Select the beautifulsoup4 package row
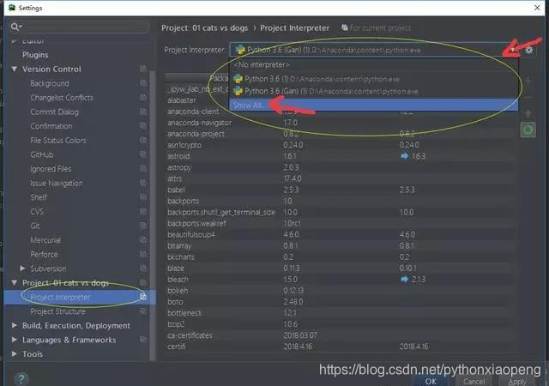549x386 pixels. click(x=340, y=234)
